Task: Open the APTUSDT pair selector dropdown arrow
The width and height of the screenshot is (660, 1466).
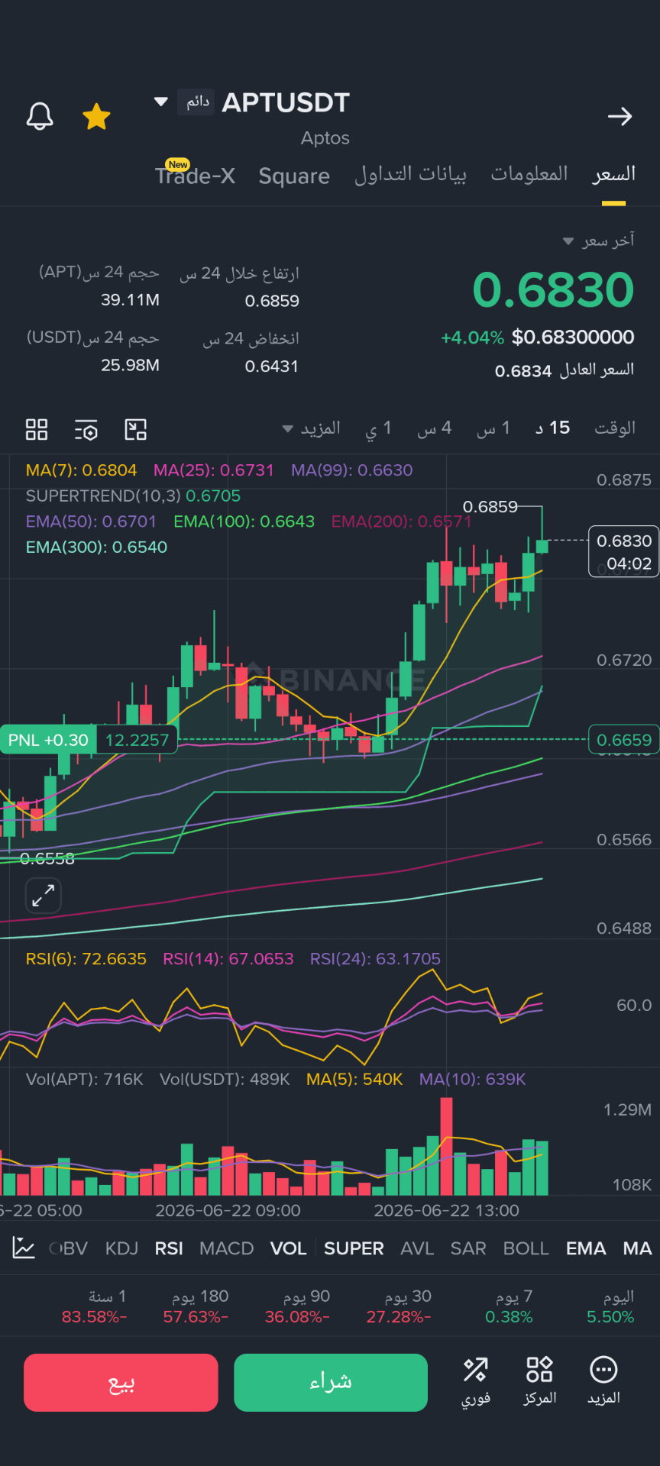Action: coord(160,102)
